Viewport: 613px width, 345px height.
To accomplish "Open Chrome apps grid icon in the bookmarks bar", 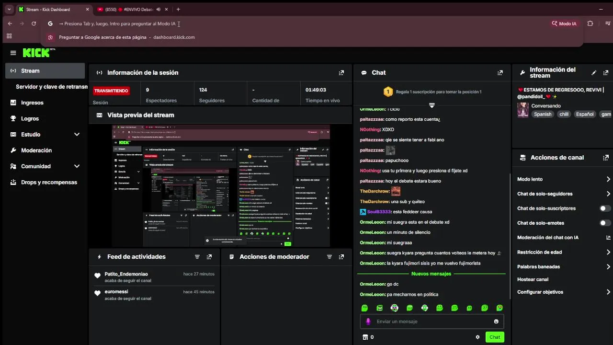I will (x=9, y=36).
